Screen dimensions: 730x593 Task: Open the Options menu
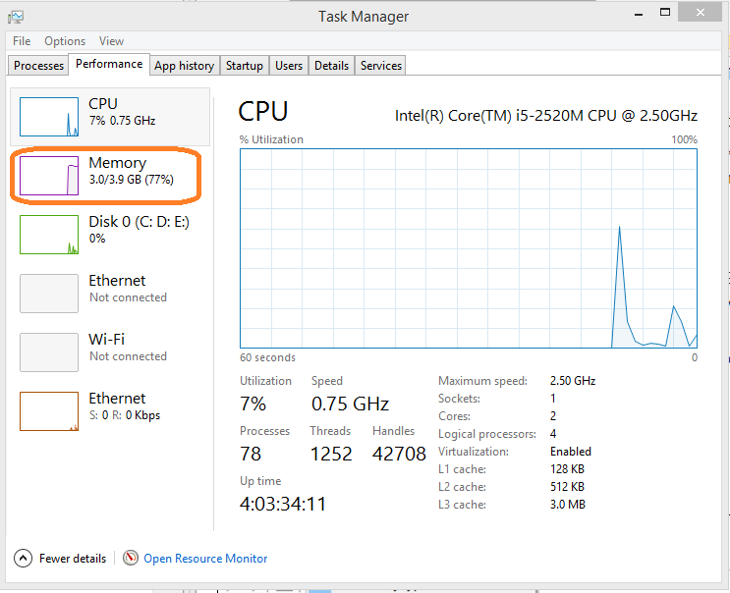click(x=65, y=41)
